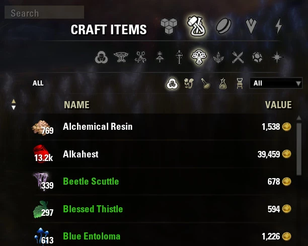Choose the crossed fork and knife provisioning filter
The width and height of the screenshot is (308, 246).
pos(238,57)
